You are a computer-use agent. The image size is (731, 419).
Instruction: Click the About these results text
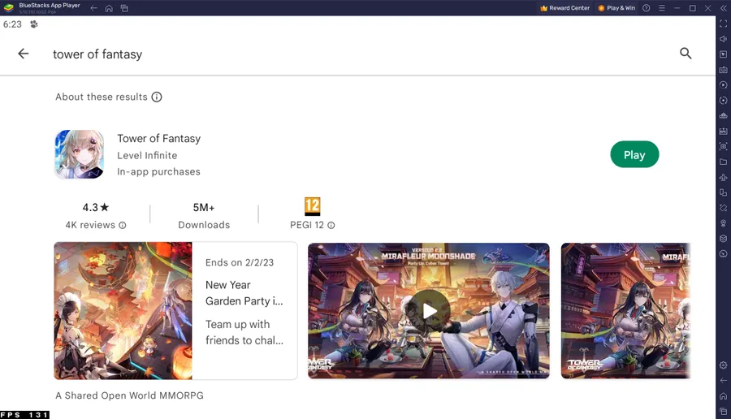click(x=102, y=97)
